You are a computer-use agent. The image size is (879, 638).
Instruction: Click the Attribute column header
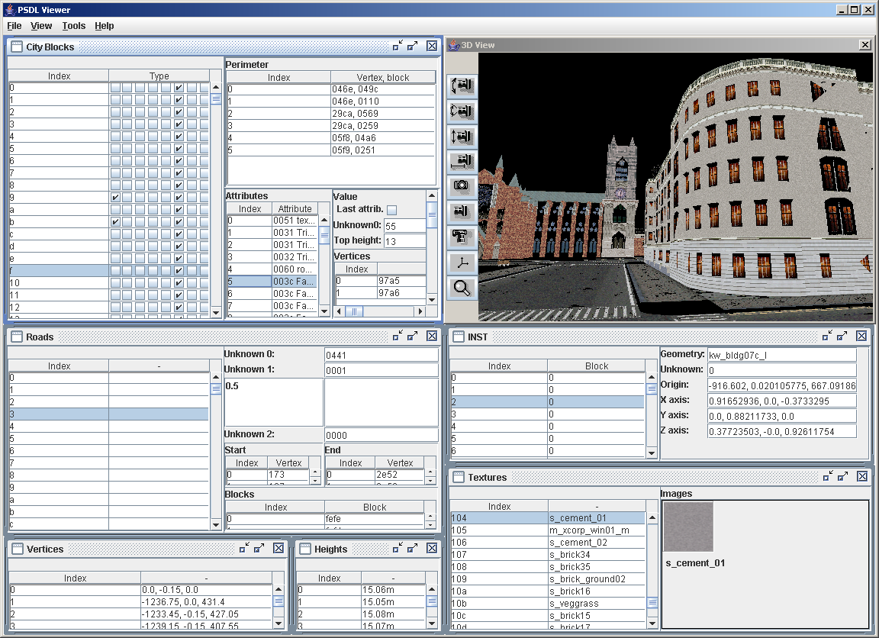(295, 208)
